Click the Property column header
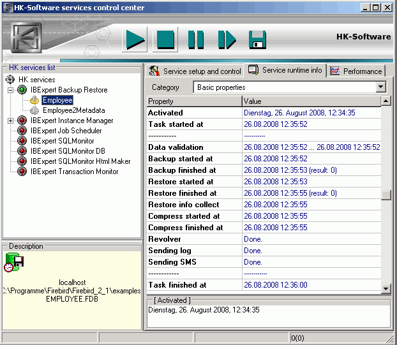397x345 pixels. 195,101
